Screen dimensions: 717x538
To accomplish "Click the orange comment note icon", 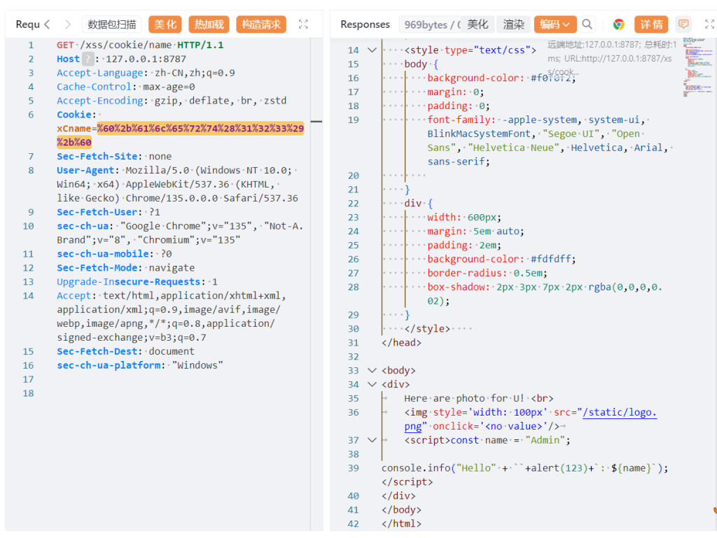I will pos(683,24).
